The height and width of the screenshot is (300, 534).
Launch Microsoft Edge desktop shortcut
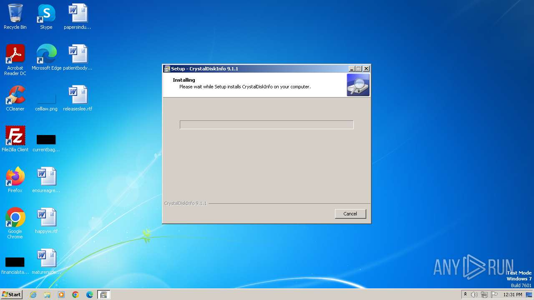[x=46, y=57]
